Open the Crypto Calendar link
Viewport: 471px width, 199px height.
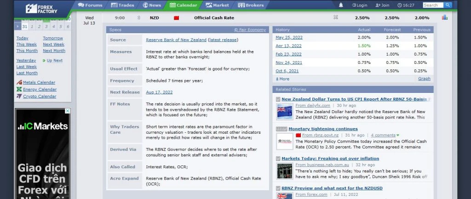(x=40, y=97)
